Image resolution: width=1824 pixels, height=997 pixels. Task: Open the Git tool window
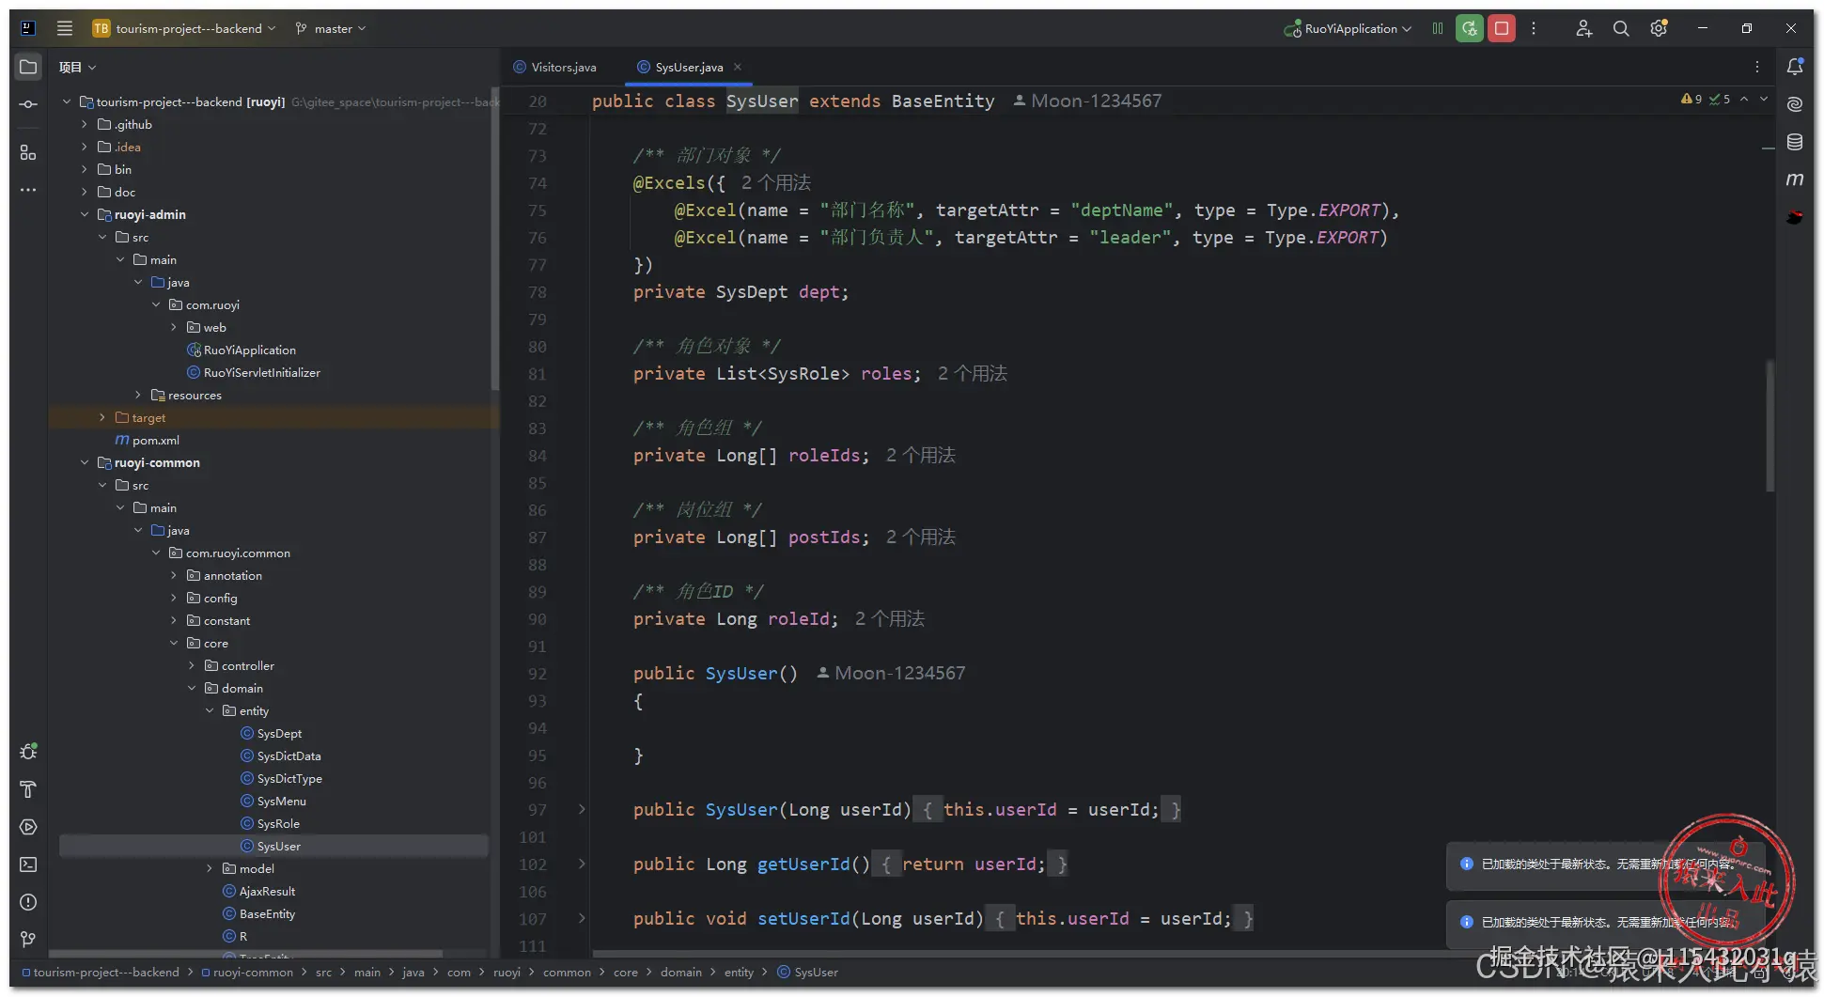click(x=28, y=940)
